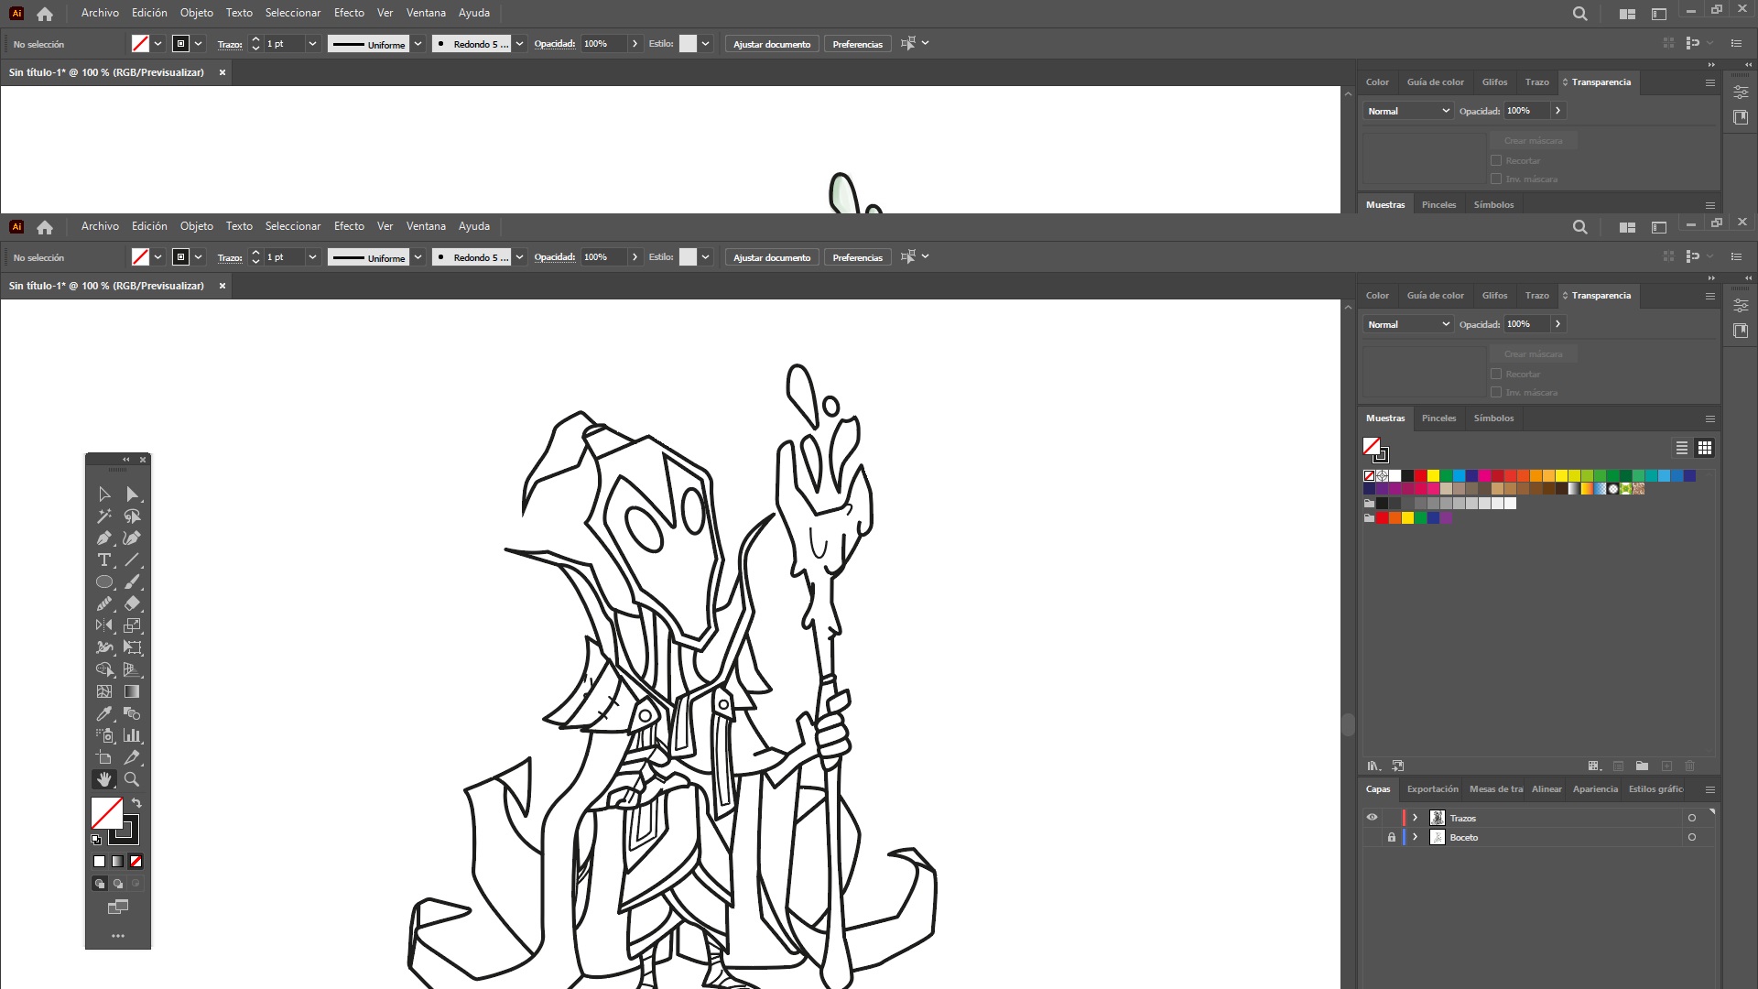Select the Line Segment tool
This screenshot has width=1758, height=989.
click(x=132, y=560)
